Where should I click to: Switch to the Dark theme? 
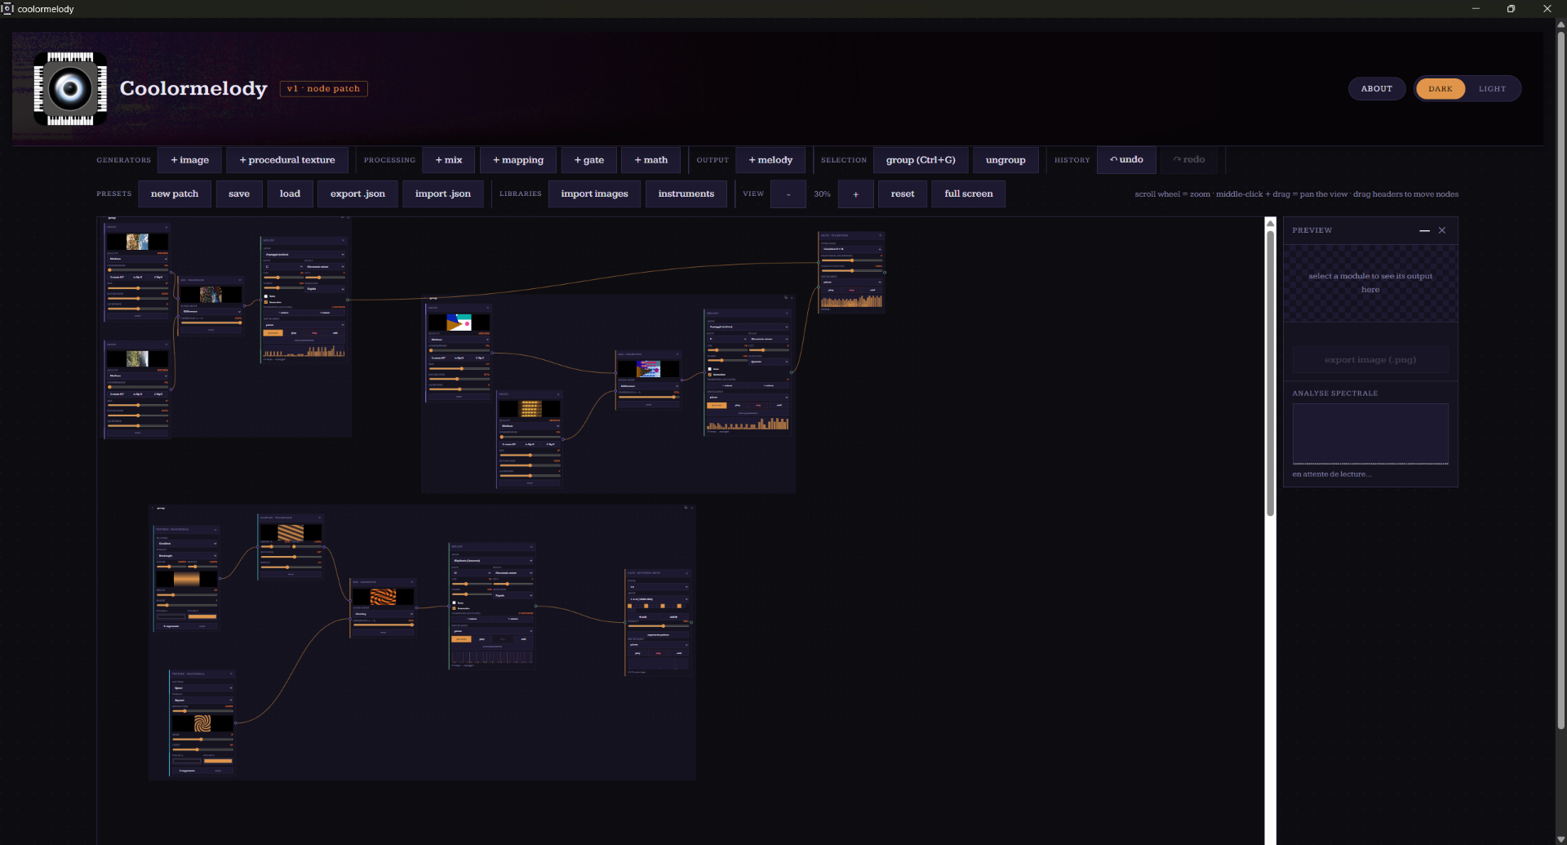[x=1440, y=89]
